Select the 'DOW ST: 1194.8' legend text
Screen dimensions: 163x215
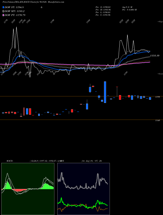point(14,7)
